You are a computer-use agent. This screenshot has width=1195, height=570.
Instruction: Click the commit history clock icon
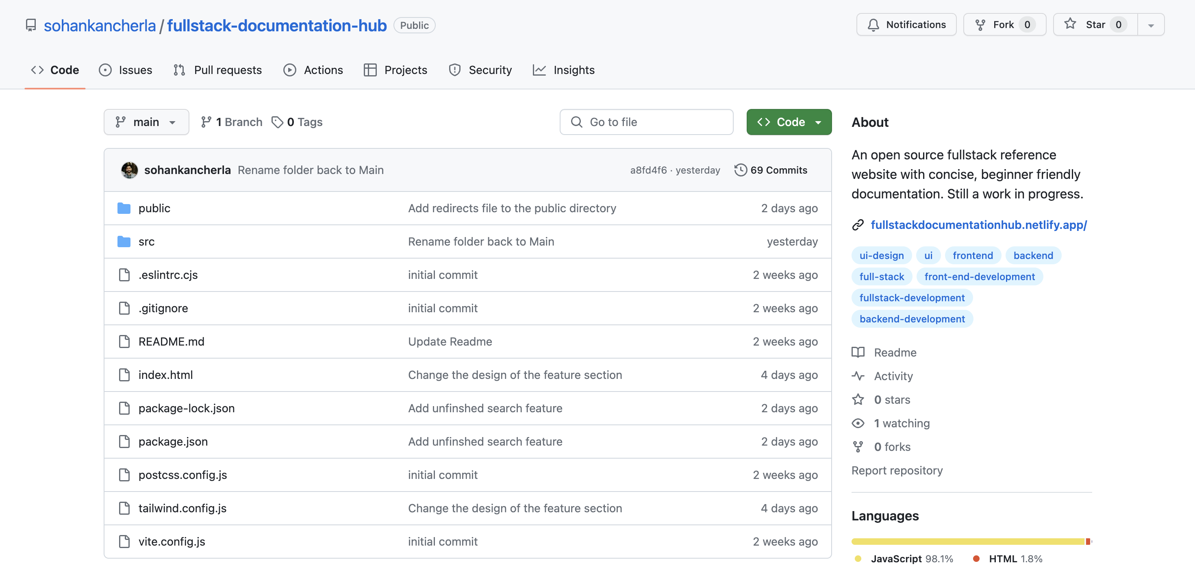point(741,170)
